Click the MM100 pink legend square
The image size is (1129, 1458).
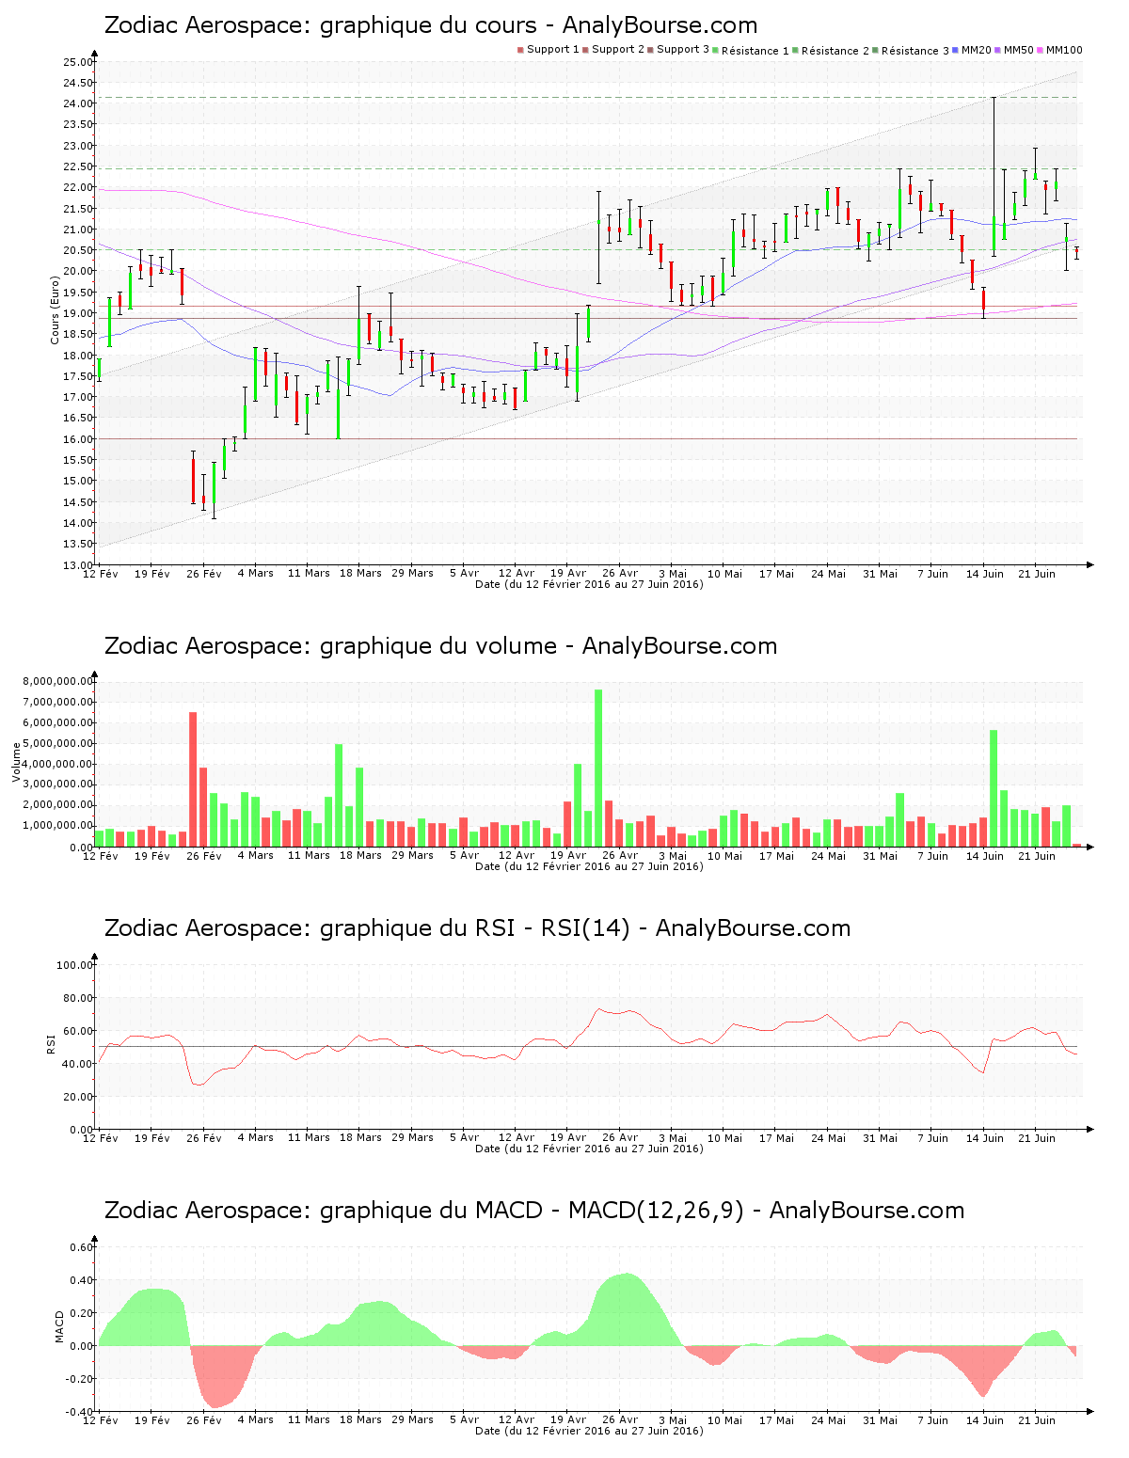[x=1041, y=50]
